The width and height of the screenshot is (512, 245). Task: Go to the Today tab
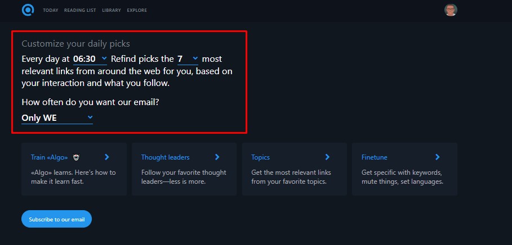pos(50,10)
